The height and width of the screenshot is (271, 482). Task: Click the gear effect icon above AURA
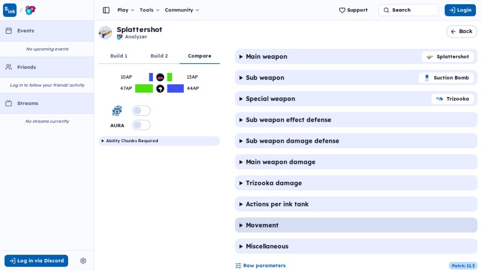pyautogui.click(x=117, y=111)
